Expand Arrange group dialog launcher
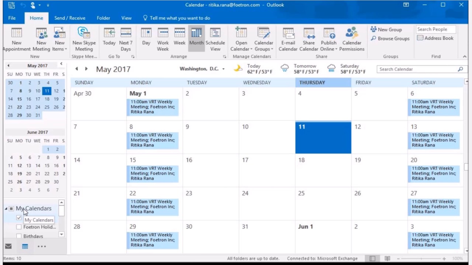This screenshot has height=265, width=472. pos(224,57)
